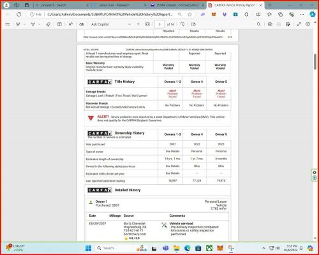Zoom in the PDF with plus button
Viewport: 319px width, 255px height.
[138, 24]
